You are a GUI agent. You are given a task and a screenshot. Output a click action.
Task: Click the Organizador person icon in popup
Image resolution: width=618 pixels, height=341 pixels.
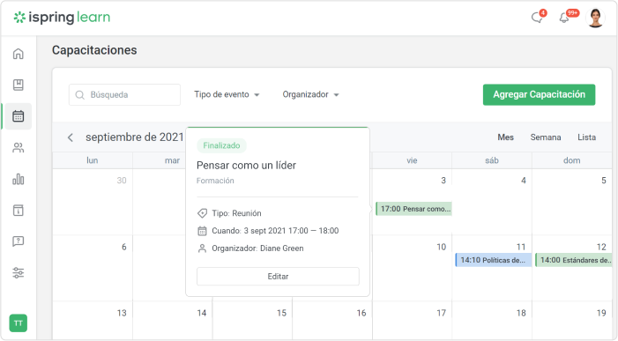(x=202, y=248)
